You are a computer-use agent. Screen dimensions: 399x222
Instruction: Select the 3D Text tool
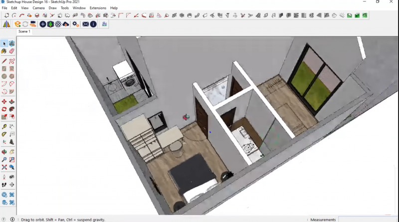tap(11, 142)
